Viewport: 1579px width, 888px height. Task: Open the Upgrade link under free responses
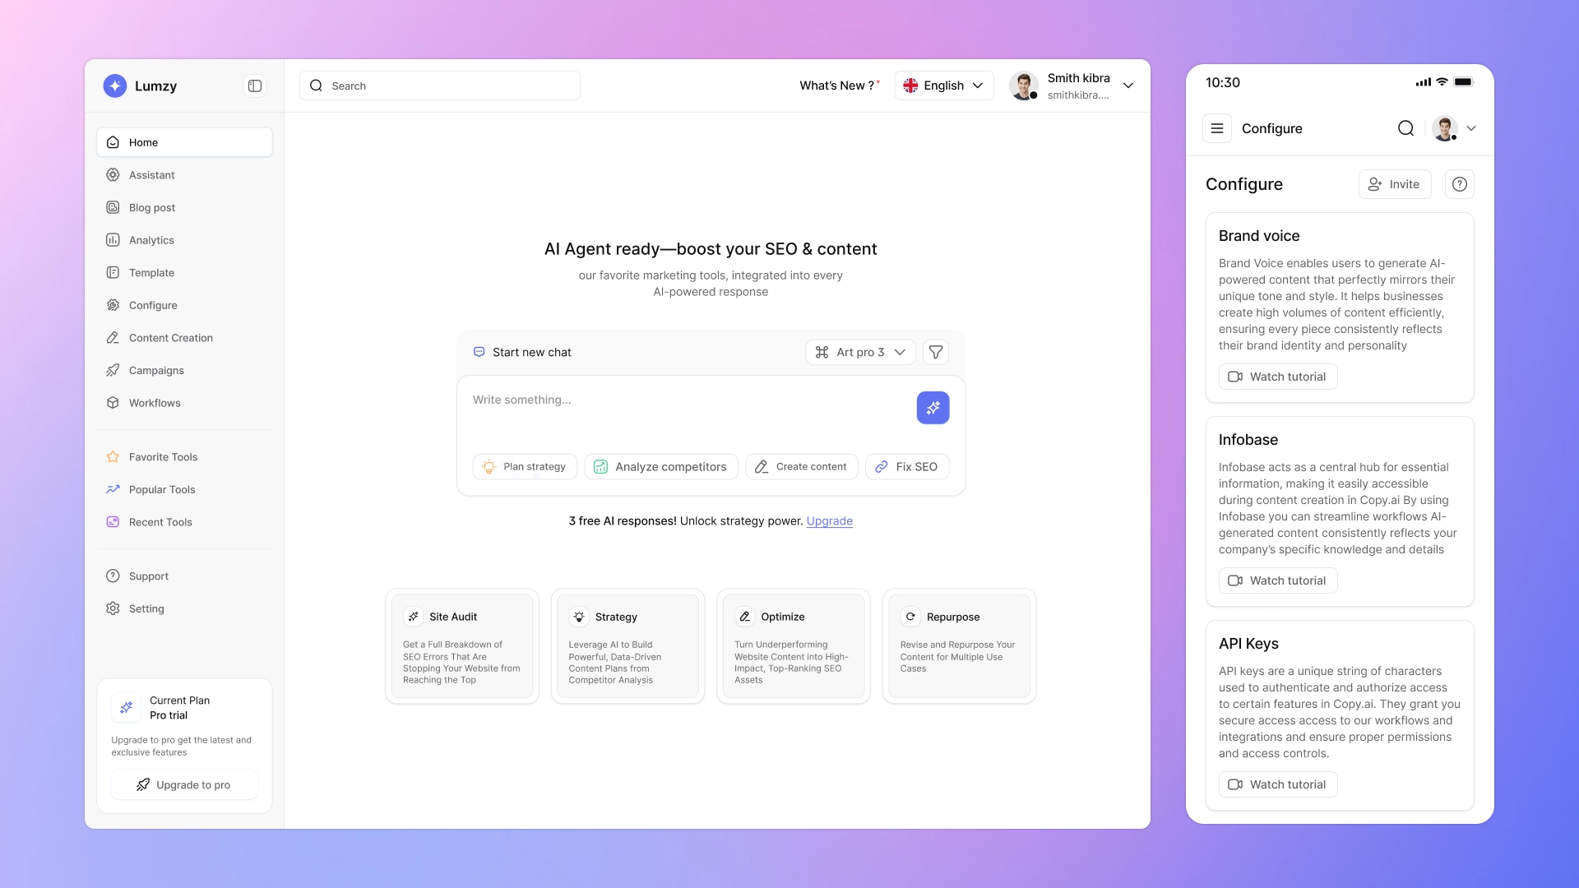pyautogui.click(x=829, y=520)
